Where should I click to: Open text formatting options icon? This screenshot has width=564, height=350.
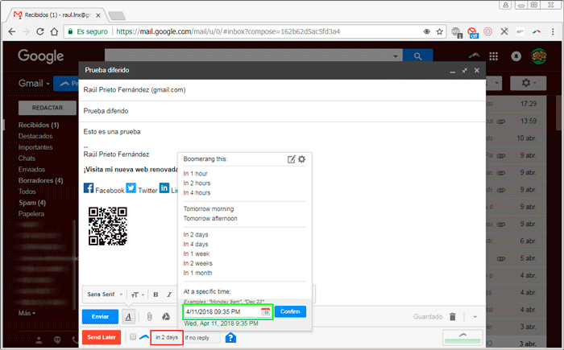tap(129, 317)
